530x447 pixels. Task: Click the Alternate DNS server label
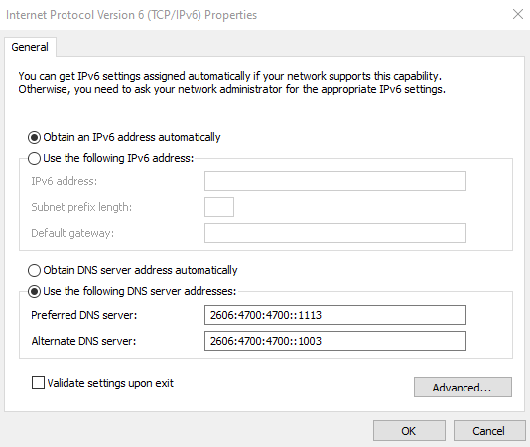83,341
